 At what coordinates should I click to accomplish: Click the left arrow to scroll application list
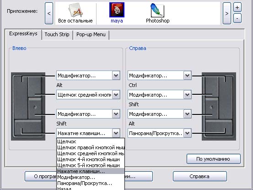[x=49, y=13]
